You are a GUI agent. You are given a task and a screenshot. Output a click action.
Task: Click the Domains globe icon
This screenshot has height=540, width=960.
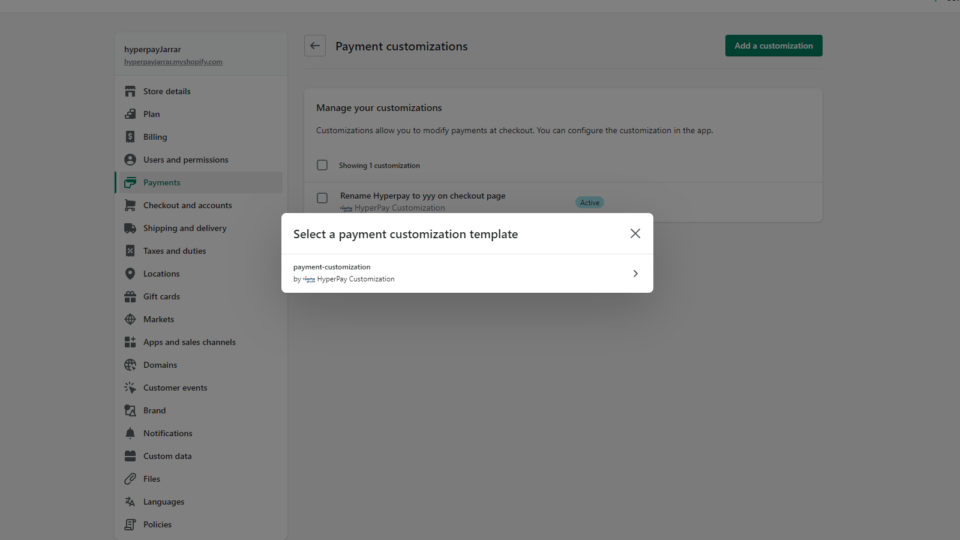point(130,365)
